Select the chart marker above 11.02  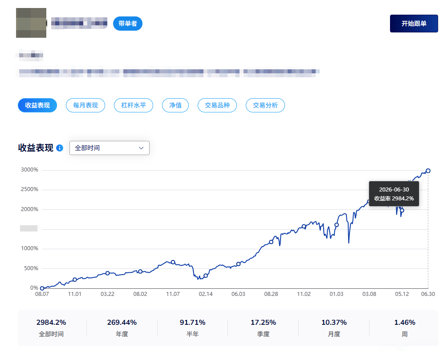coord(304,226)
